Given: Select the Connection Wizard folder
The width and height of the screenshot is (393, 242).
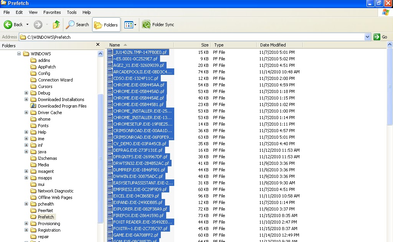Looking at the screenshot, I should pyautogui.click(x=55, y=80).
